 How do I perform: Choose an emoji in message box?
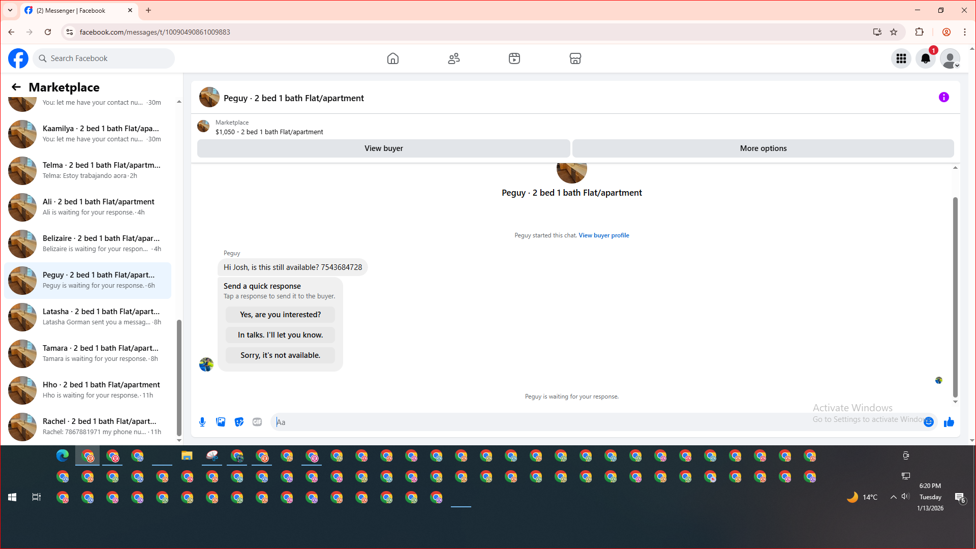[929, 422]
